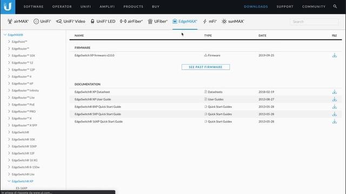Select the UniFi product tab
The width and height of the screenshot is (346, 194).
42,22
